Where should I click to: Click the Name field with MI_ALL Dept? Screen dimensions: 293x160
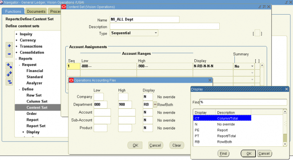145,19
